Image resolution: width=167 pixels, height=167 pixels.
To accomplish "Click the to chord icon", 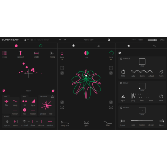I will tap(24, 122).
